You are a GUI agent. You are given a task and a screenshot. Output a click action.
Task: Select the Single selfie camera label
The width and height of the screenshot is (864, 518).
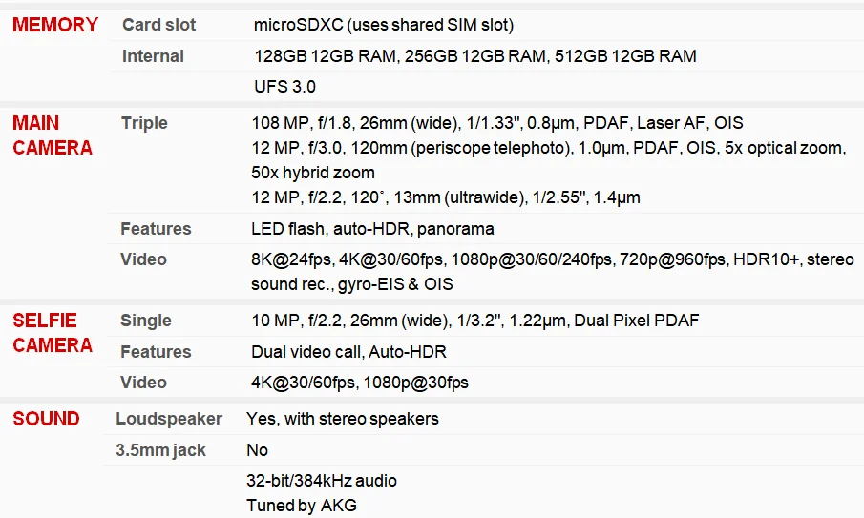click(x=146, y=321)
